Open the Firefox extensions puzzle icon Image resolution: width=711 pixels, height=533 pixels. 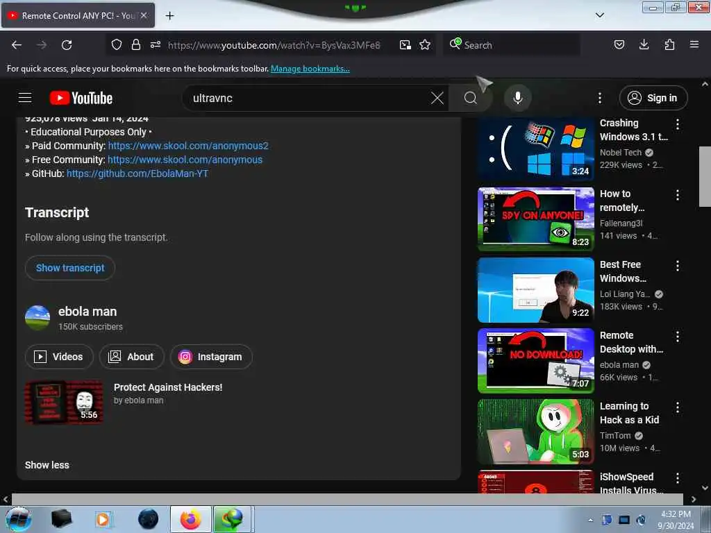click(669, 45)
